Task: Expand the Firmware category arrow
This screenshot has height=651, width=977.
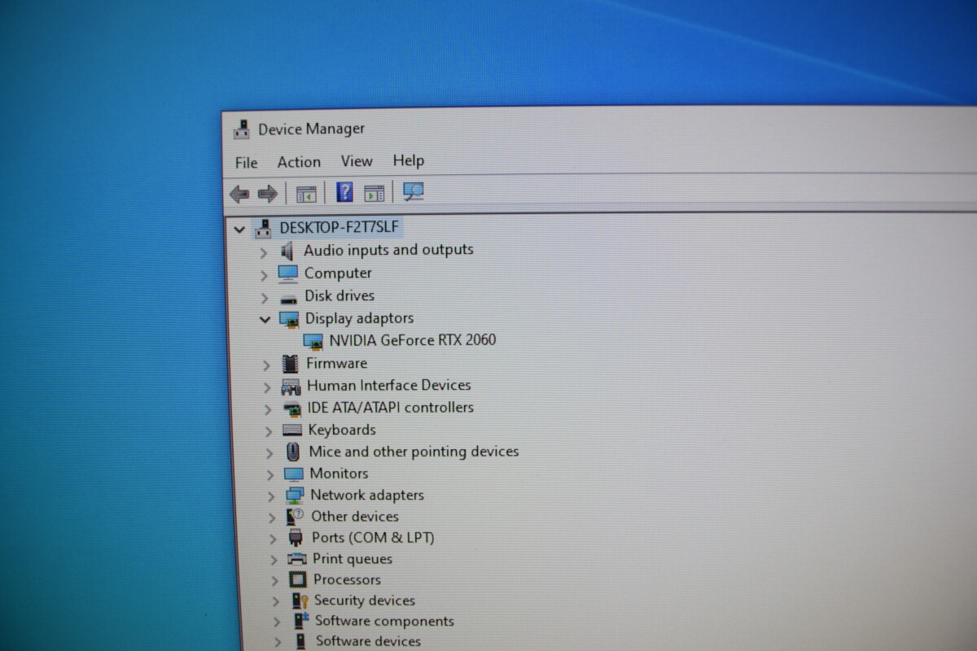Action: (266, 365)
